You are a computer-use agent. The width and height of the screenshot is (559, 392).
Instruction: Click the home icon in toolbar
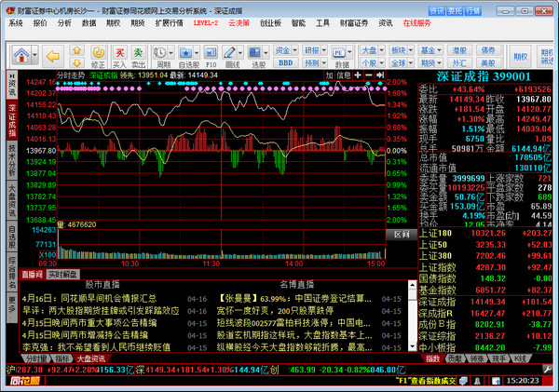point(21,55)
